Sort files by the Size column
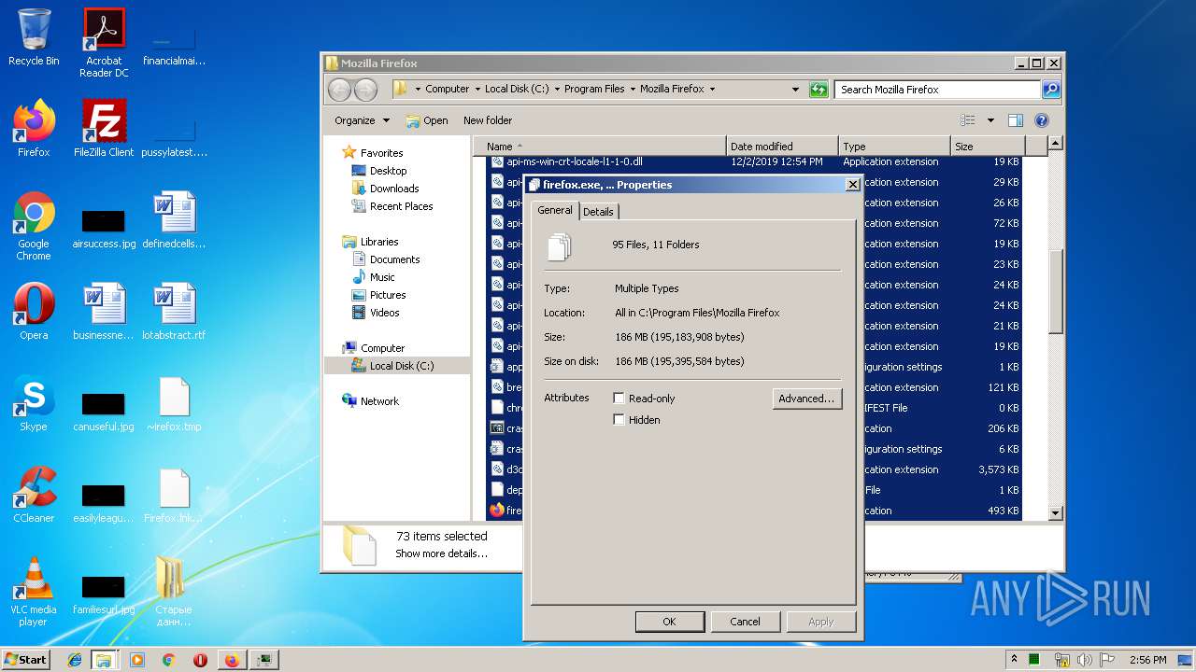The width and height of the screenshot is (1196, 672). [x=988, y=147]
